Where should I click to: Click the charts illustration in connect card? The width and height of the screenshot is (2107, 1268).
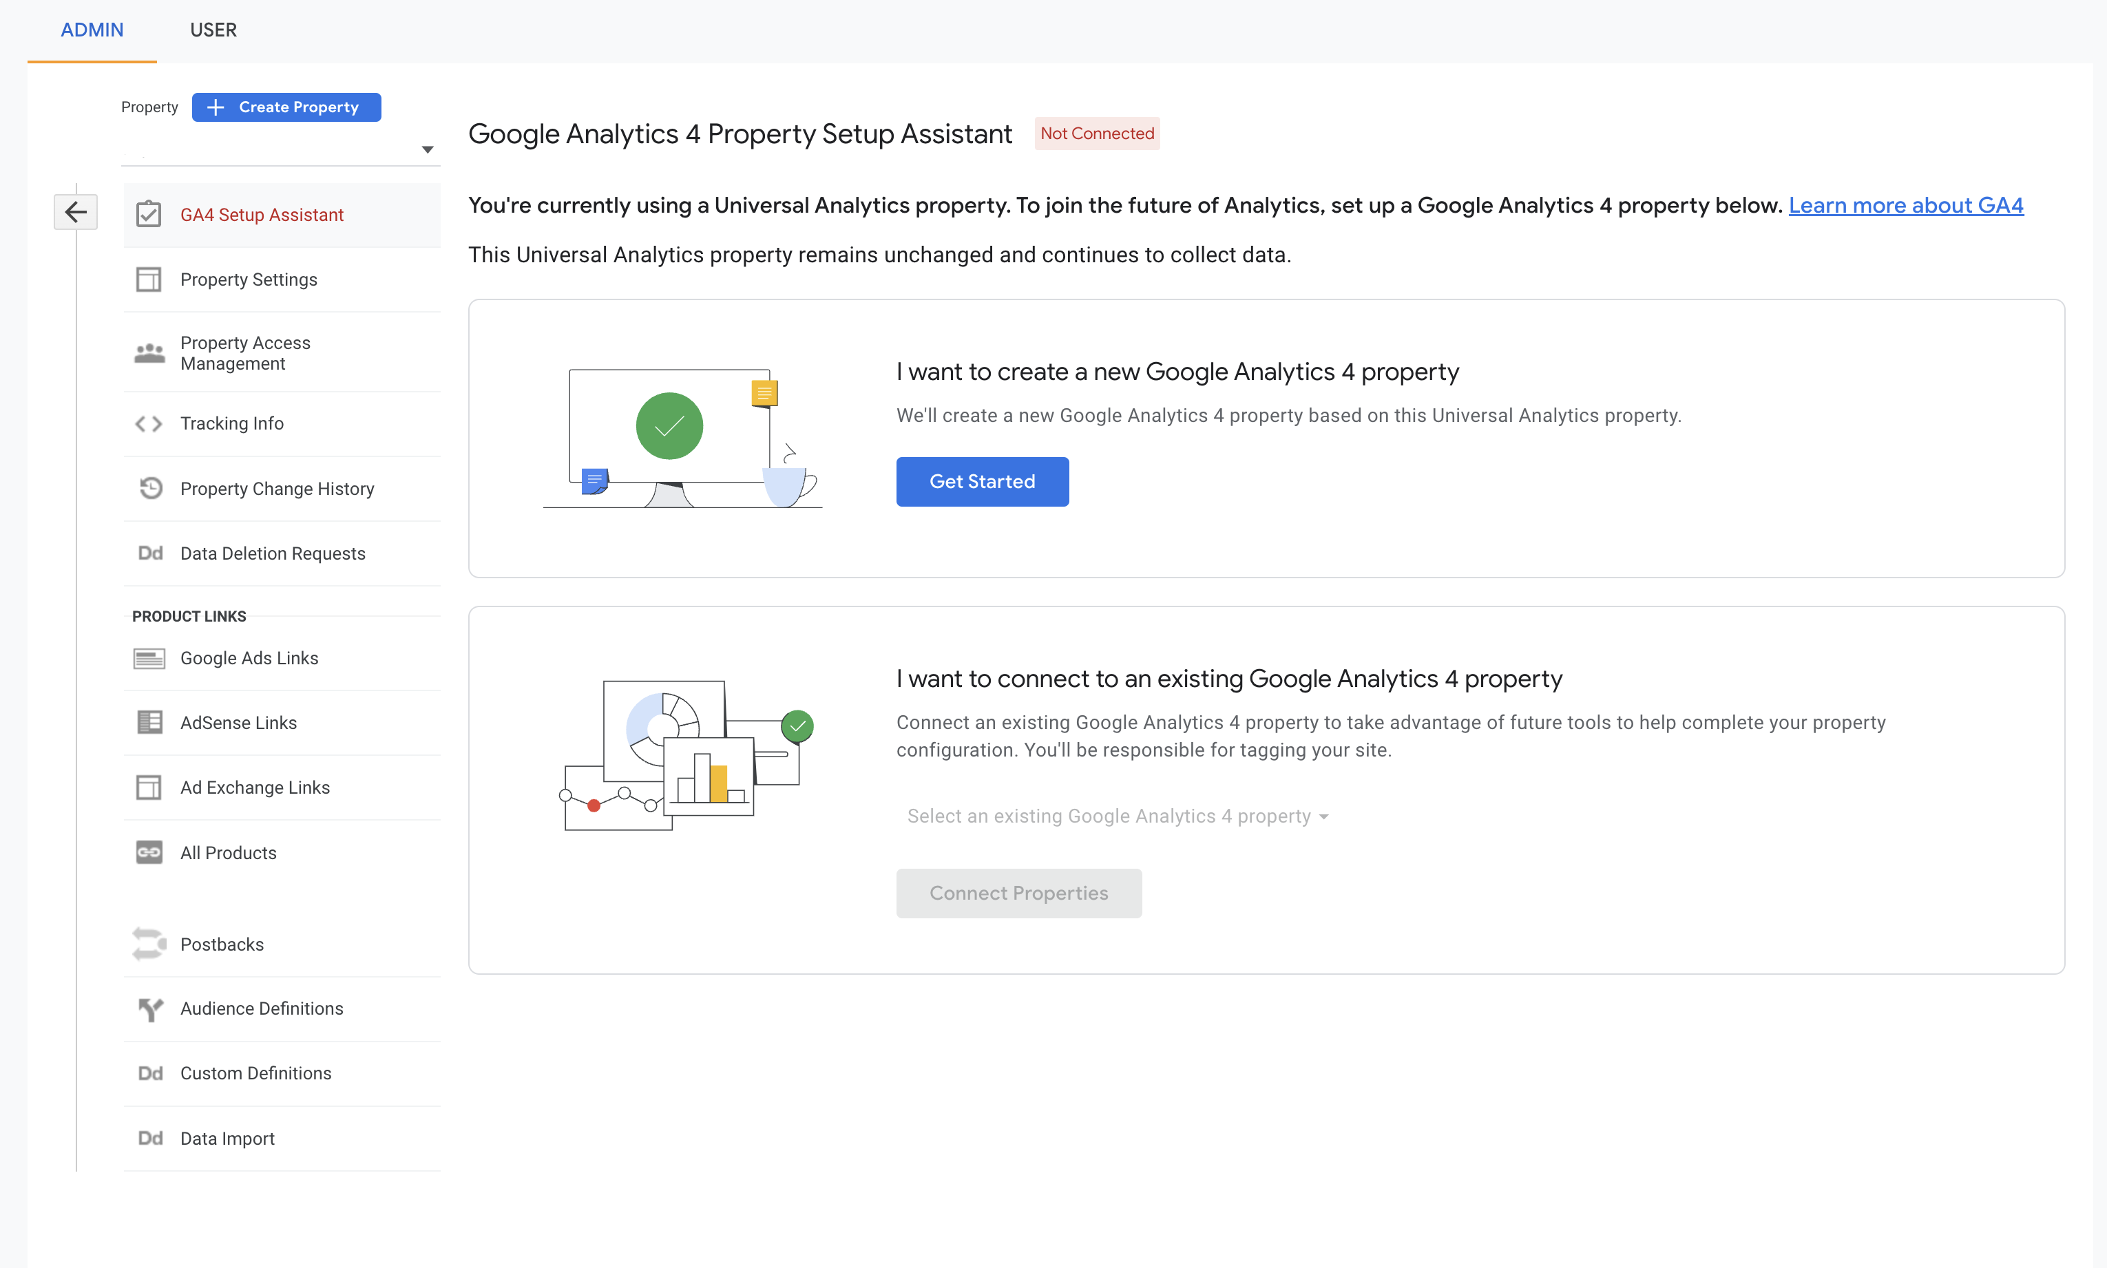(687, 755)
